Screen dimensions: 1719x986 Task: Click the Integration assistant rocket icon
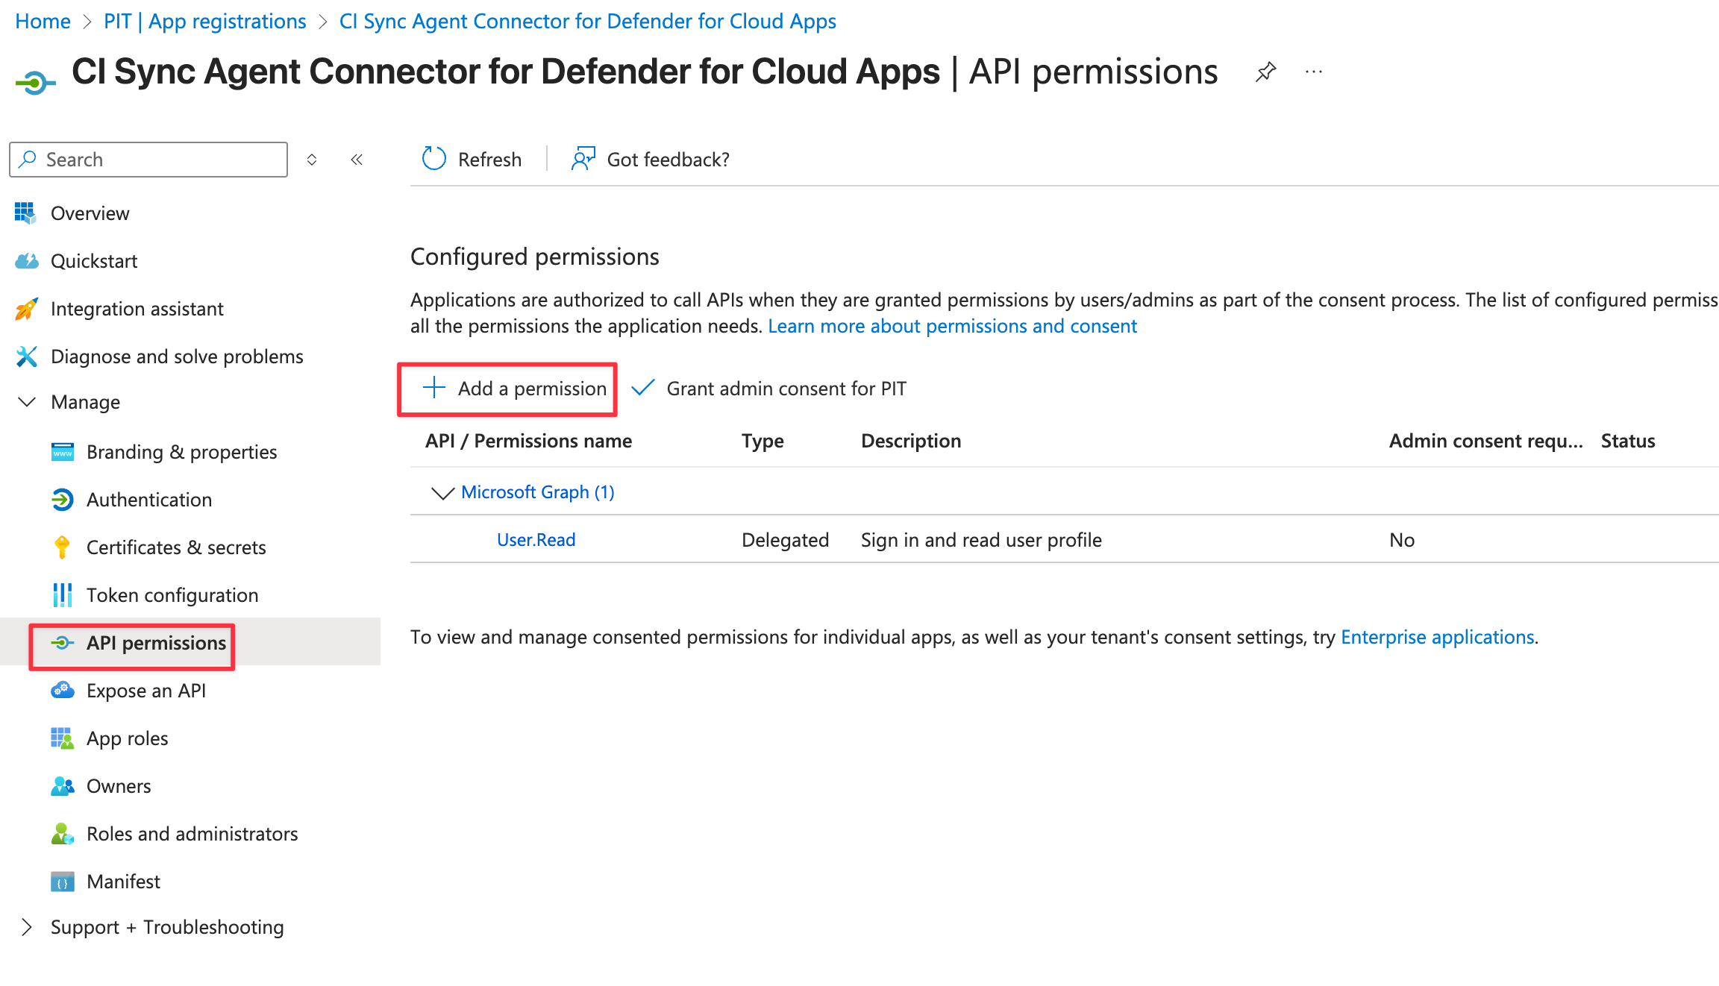pyautogui.click(x=26, y=309)
